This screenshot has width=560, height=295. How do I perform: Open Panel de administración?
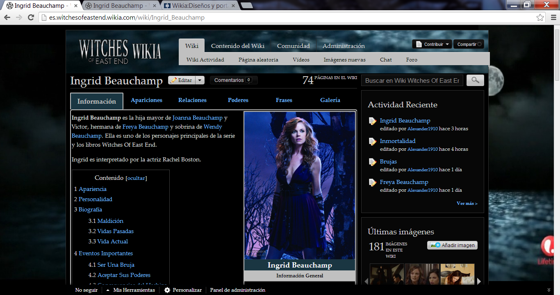(x=238, y=290)
